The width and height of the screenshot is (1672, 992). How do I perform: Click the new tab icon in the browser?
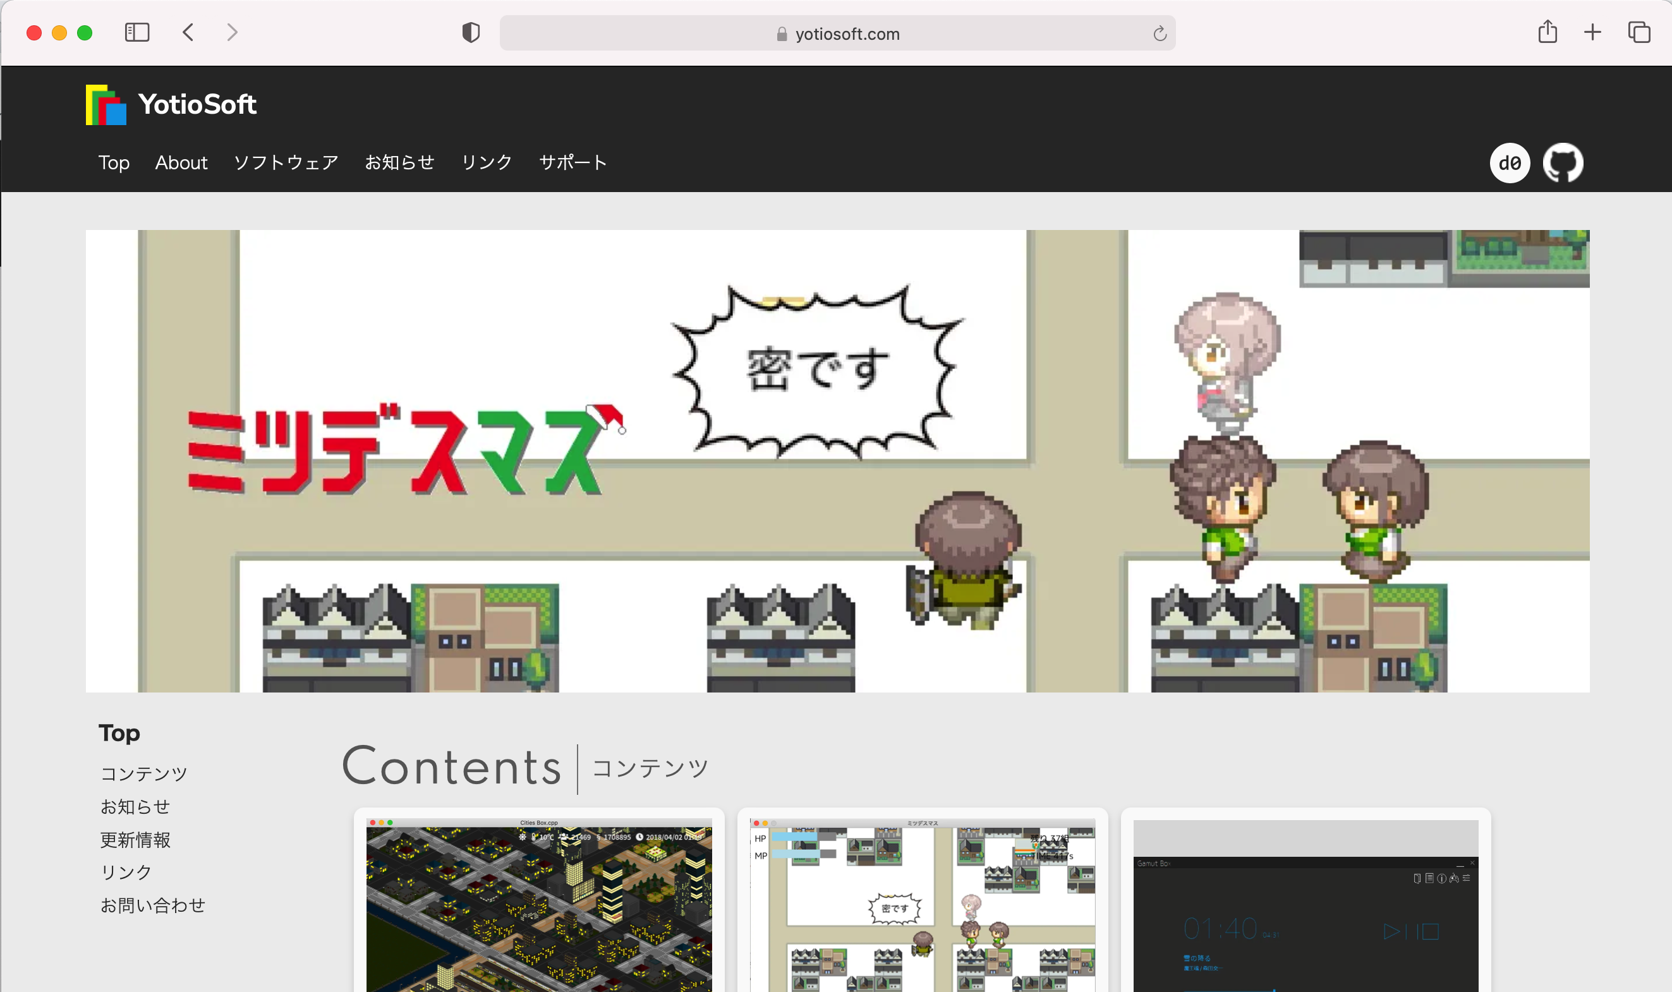(1593, 33)
